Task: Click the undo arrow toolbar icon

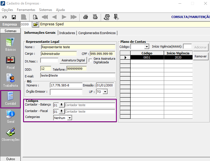Action: click(5, 17)
